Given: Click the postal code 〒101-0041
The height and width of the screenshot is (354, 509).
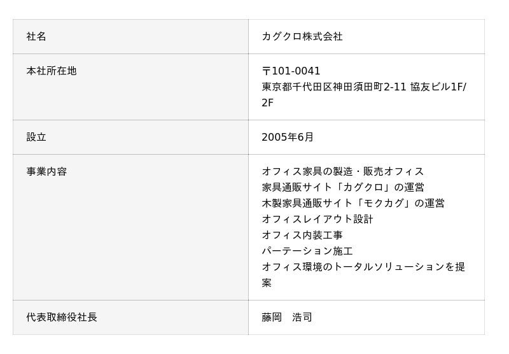Looking at the screenshot, I should point(291,71).
